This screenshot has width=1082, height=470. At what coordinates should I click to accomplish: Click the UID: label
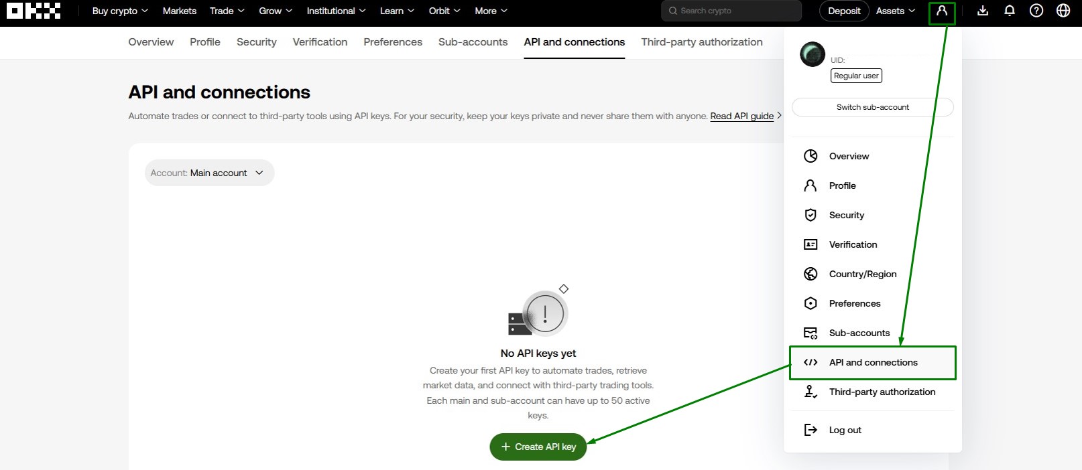pyautogui.click(x=838, y=60)
